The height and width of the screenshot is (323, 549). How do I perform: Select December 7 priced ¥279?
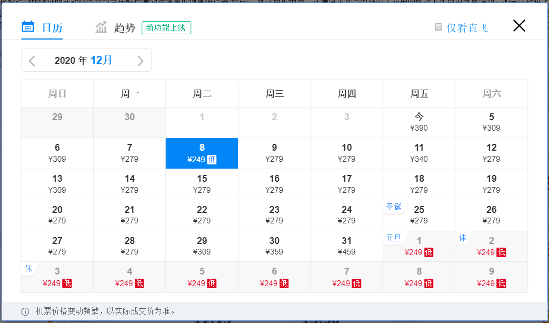click(129, 153)
